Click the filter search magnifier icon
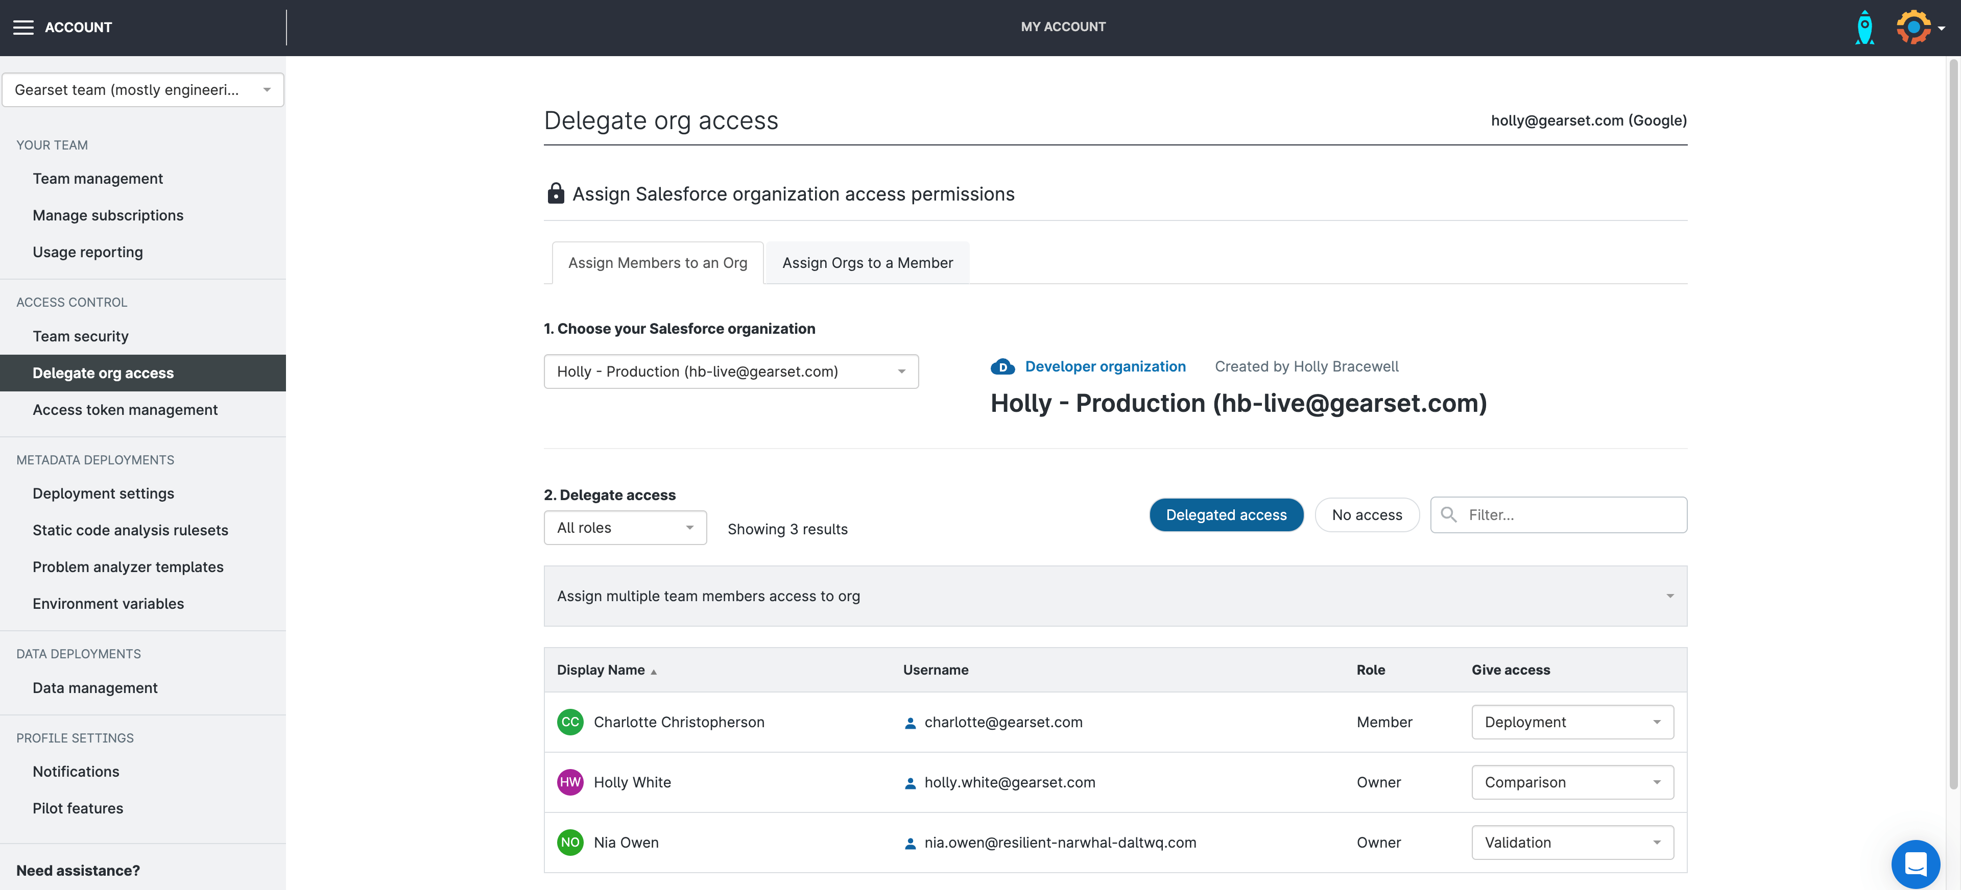 coord(1449,515)
